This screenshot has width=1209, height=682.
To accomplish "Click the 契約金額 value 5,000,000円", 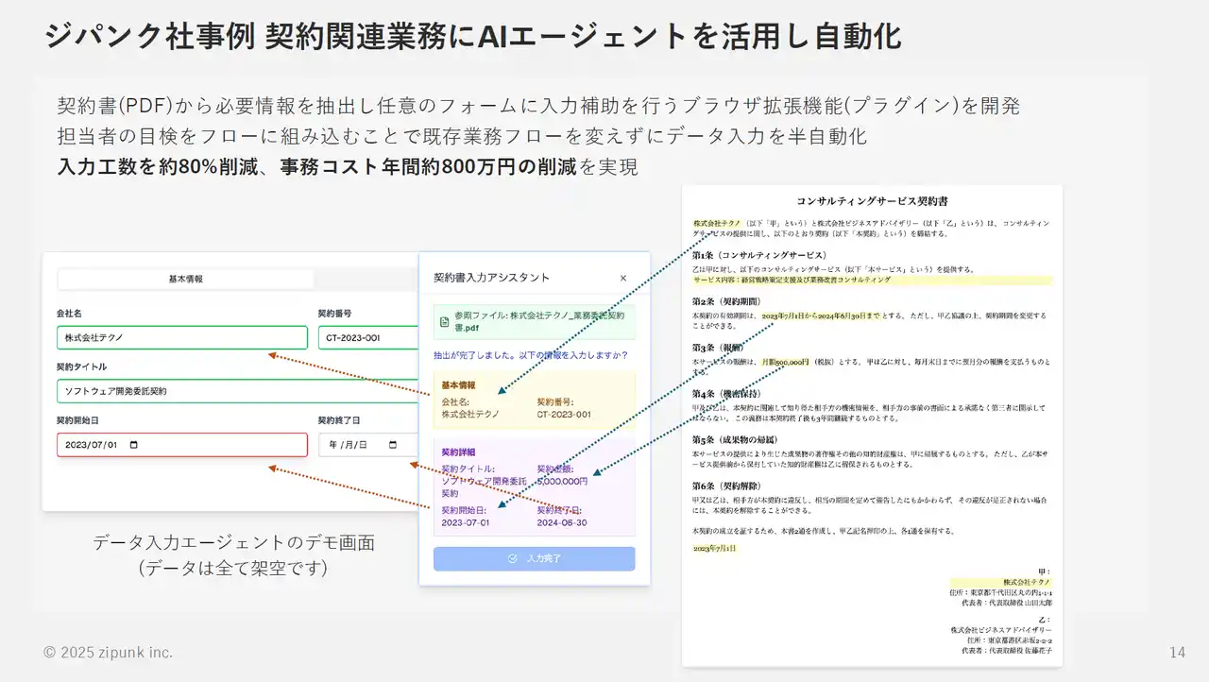I will 562,481.
